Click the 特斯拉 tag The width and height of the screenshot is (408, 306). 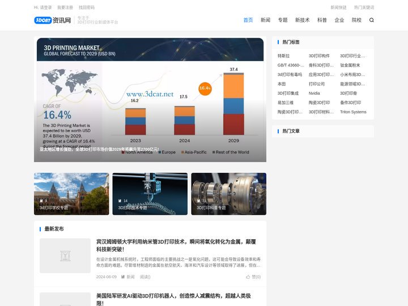click(284, 56)
